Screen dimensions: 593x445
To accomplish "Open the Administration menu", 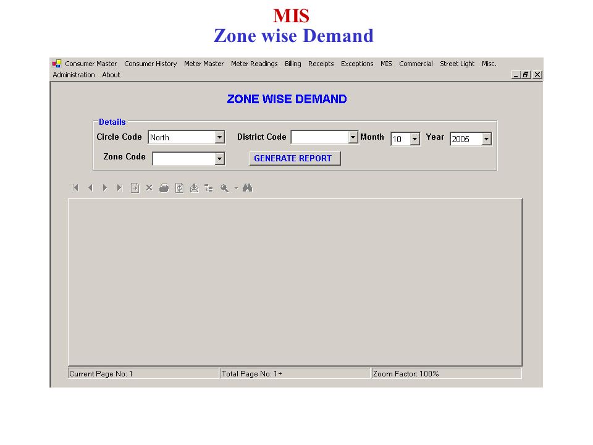I will click(x=74, y=75).
